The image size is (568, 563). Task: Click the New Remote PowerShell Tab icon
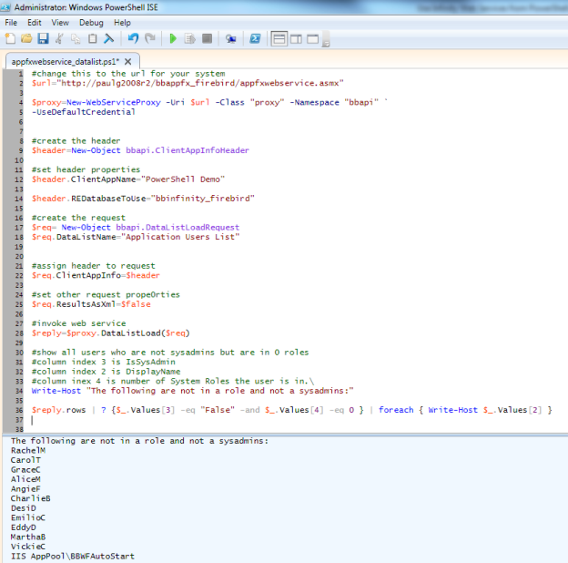pos(231,39)
